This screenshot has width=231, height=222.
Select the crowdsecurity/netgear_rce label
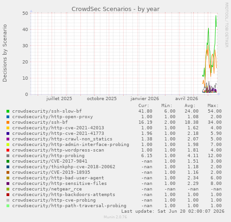point(47,189)
